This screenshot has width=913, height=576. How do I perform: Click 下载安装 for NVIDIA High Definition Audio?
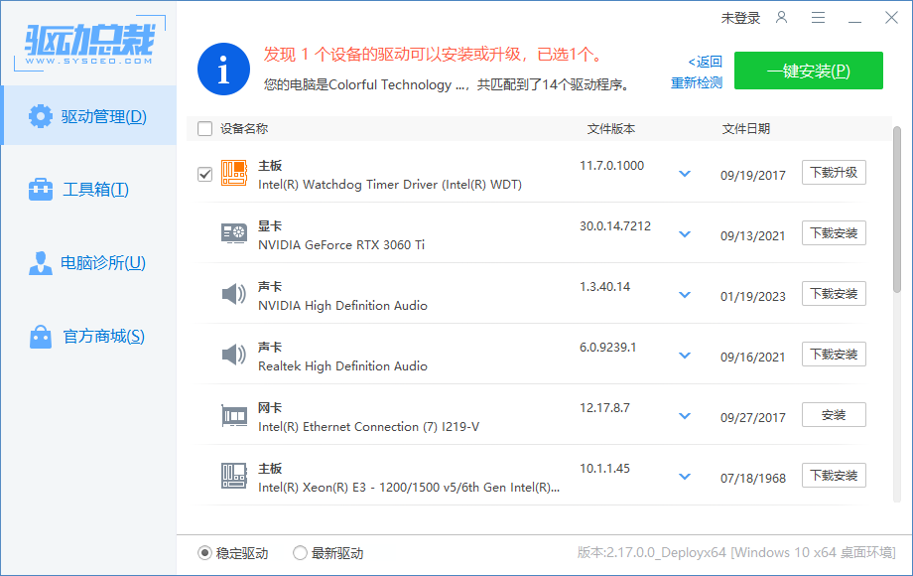[834, 294]
